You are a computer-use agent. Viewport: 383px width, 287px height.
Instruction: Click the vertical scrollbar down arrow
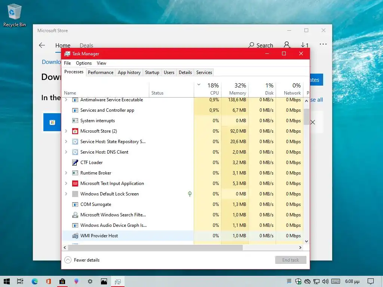pos(307,241)
